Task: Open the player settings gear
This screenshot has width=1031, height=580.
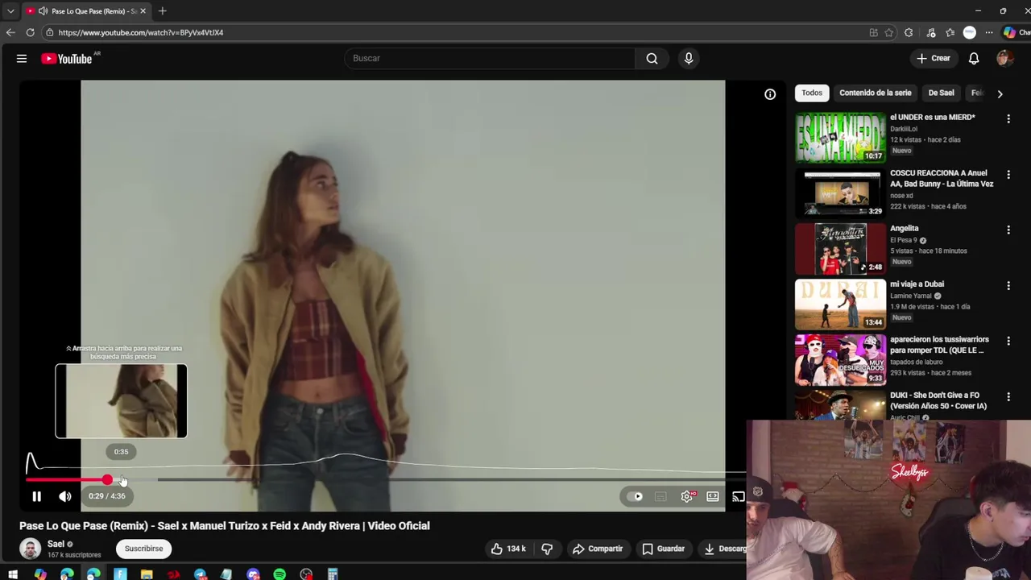Action: coord(687,496)
